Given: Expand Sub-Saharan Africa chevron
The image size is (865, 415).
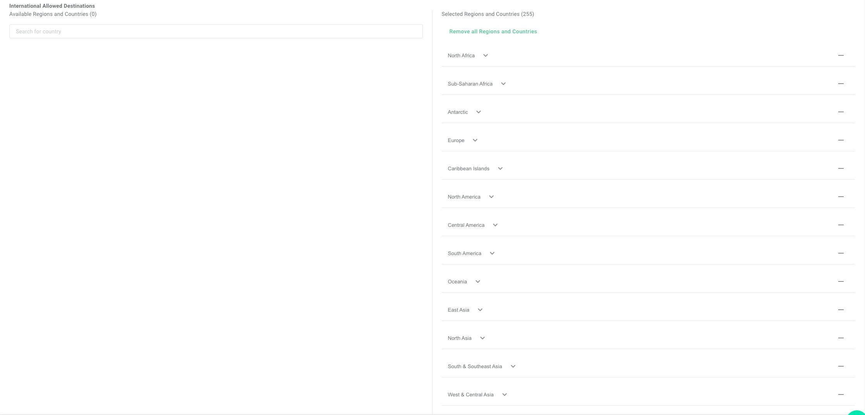Looking at the screenshot, I should 503,84.
